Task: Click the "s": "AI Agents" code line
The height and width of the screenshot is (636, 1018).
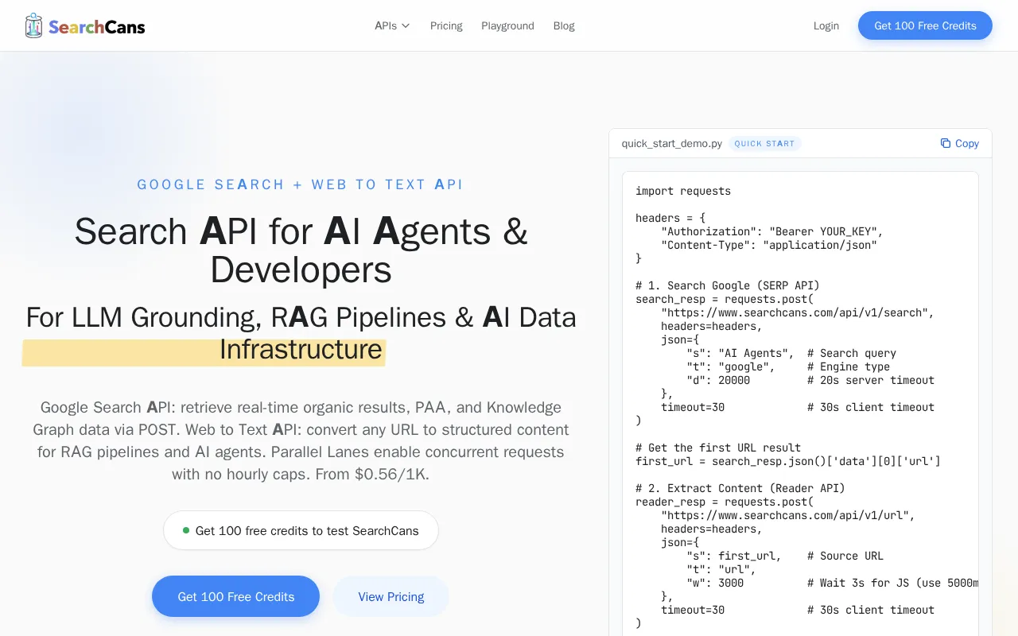Action: click(x=791, y=353)
